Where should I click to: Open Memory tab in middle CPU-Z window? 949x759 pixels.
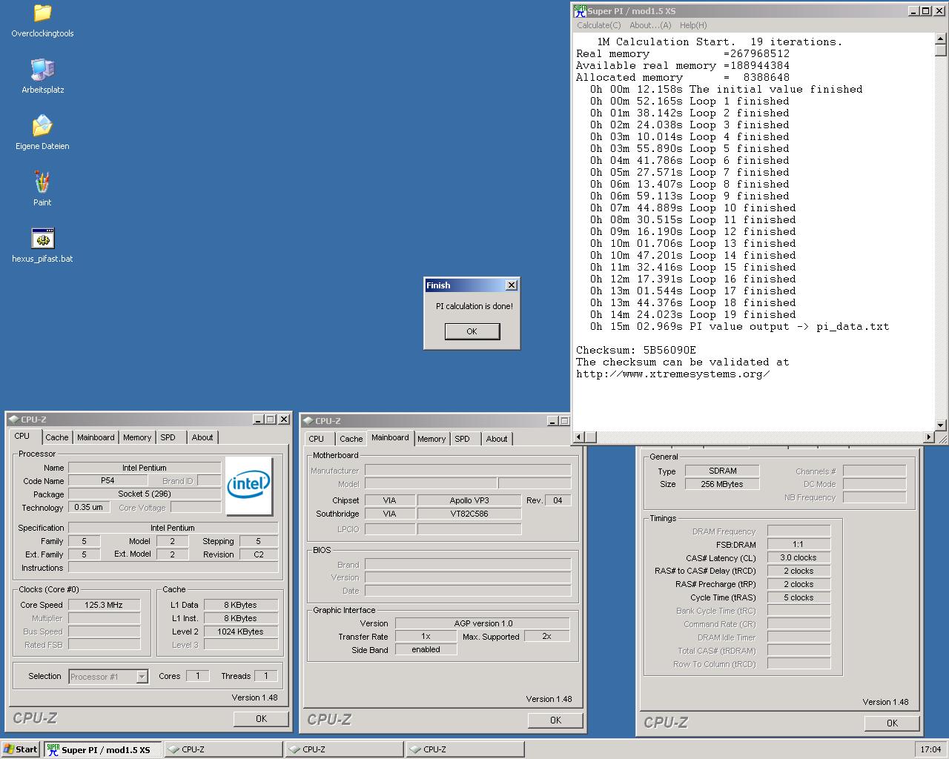point(431,439)
